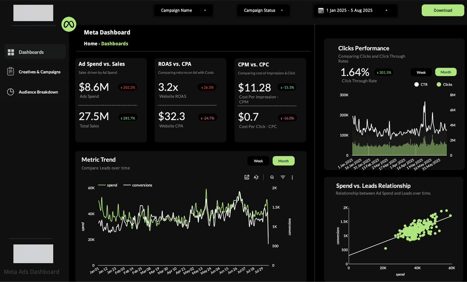
Task: Click the Creatives & Campaigns clipboard icon
Action: click(11, 72)
